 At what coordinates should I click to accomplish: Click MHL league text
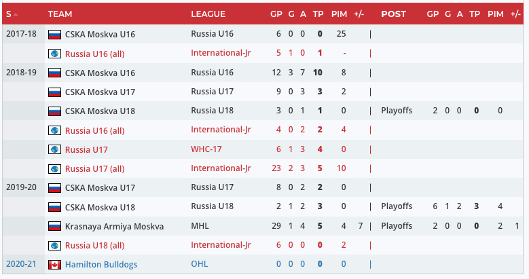click(200, 226)
